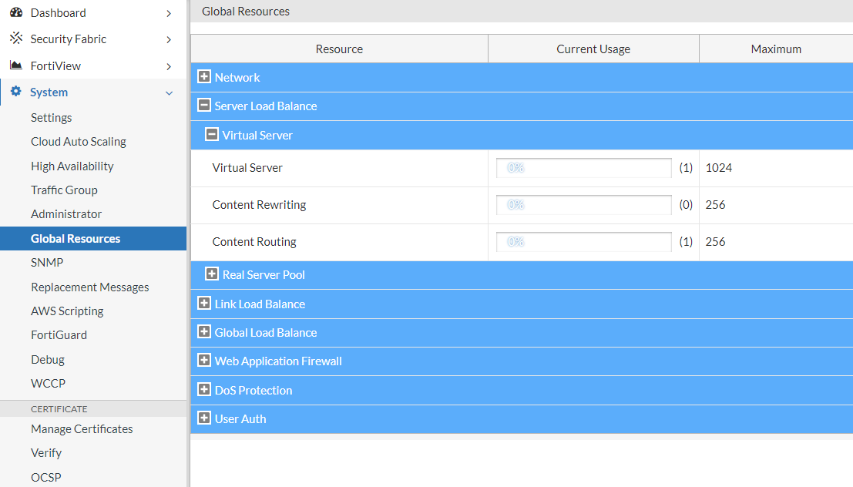853x487 pixels.
Task: Expand the Real Server Pool section
Action: pos(204,274)
